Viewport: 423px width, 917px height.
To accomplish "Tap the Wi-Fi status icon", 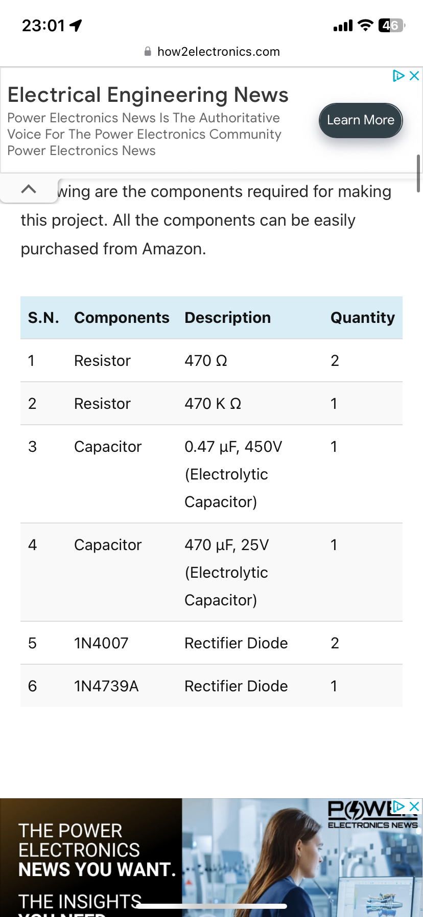I will point(365,25).
